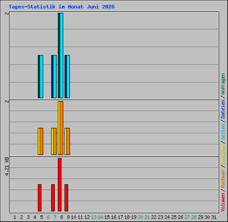Click the Anfragen legend label

223,84
